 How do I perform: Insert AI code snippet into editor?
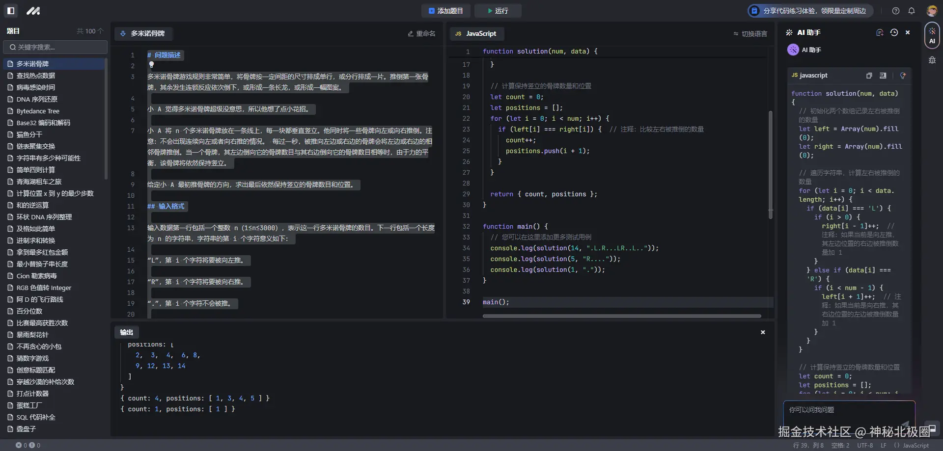coord(883,76)
